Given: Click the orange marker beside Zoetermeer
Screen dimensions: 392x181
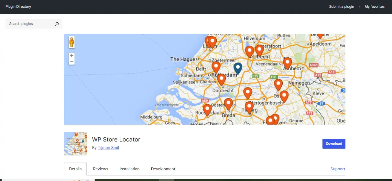Looking at the screenshot, I should click(x=216, y=67).
